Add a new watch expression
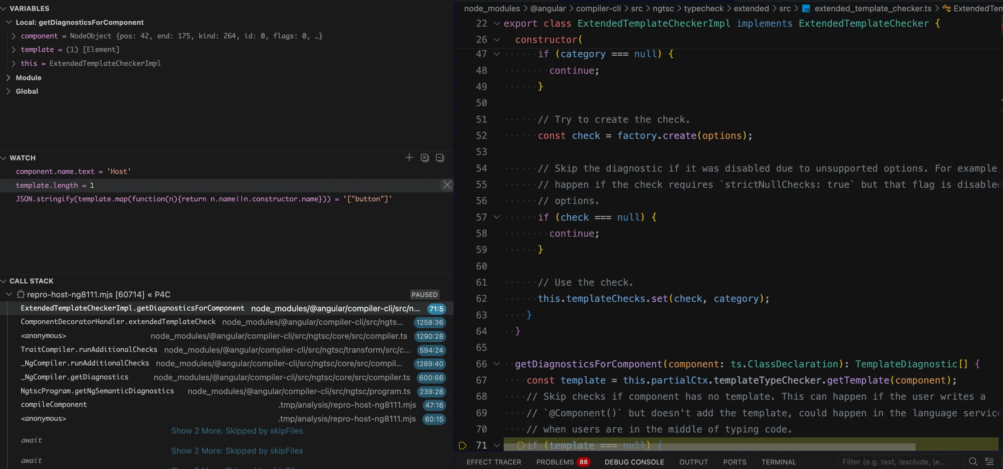 click(409, 157)
